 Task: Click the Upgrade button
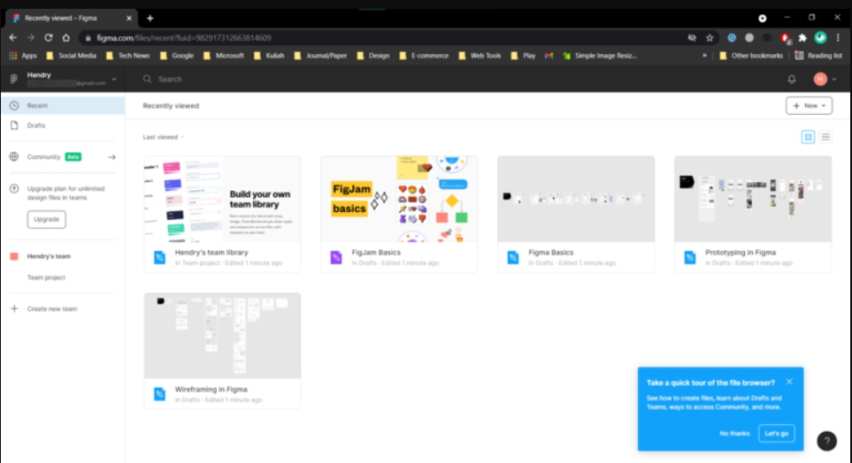(47, 219)
